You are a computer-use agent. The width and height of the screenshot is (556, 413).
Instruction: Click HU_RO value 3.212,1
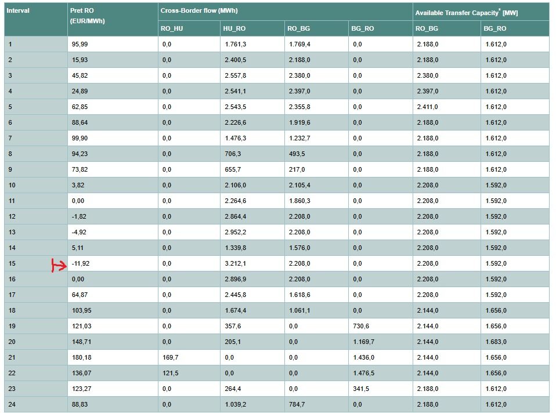click(235, 263)
